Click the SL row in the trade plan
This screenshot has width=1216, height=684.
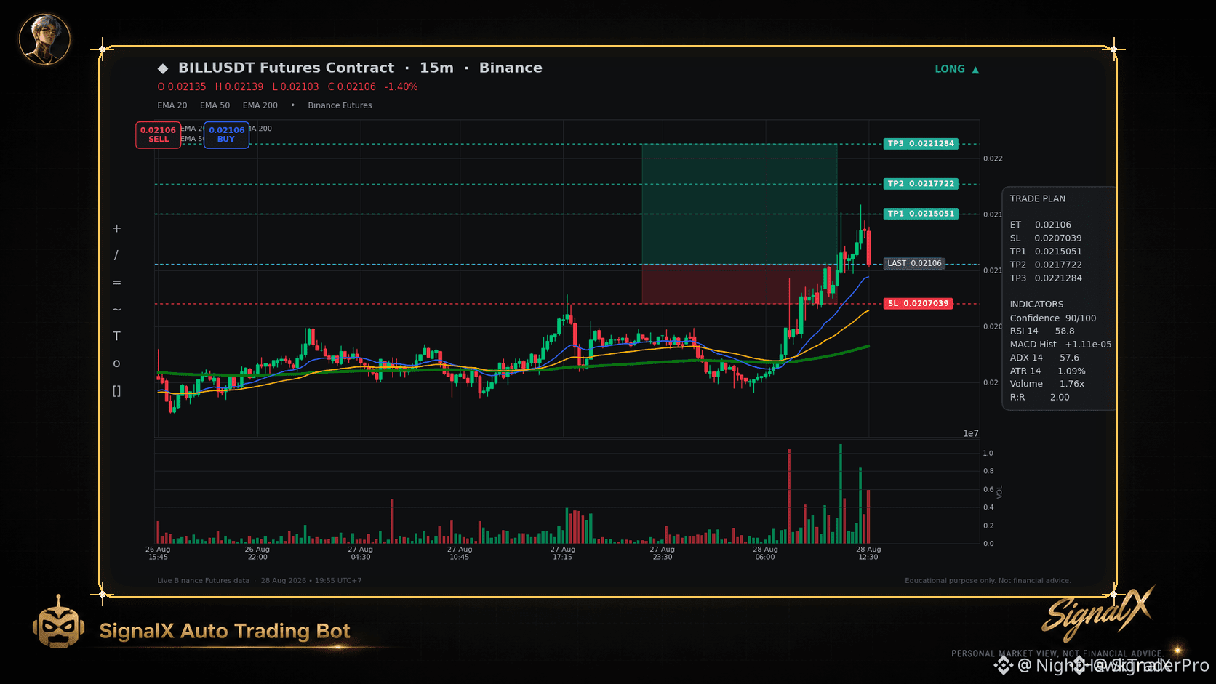[x=1046, y=238]
